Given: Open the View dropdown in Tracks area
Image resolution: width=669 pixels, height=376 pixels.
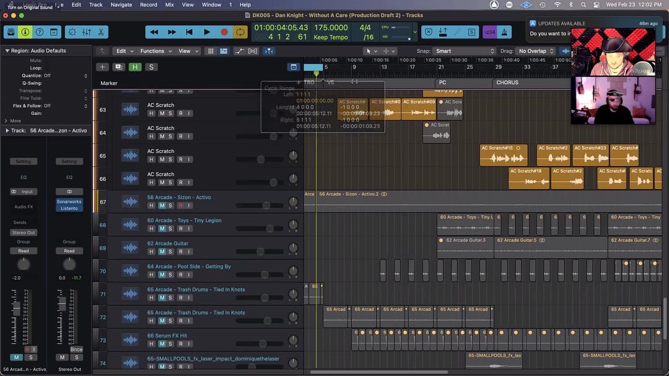Looking at the screenshot, I should click(x=188, y=51).
